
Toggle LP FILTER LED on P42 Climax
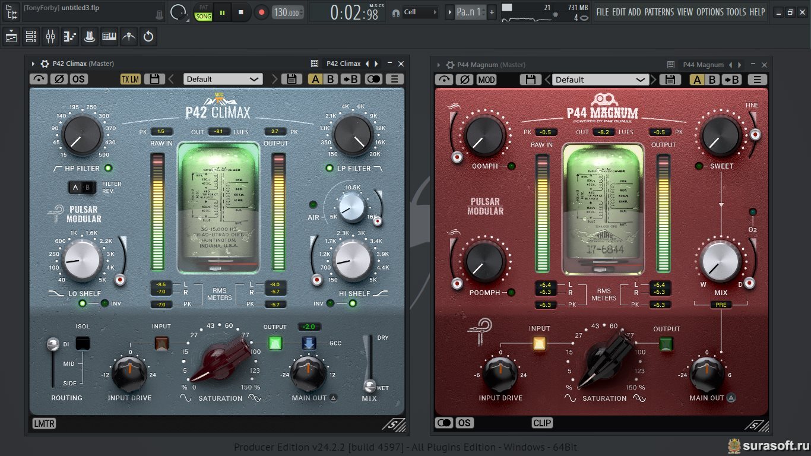[x=330, y=168]
